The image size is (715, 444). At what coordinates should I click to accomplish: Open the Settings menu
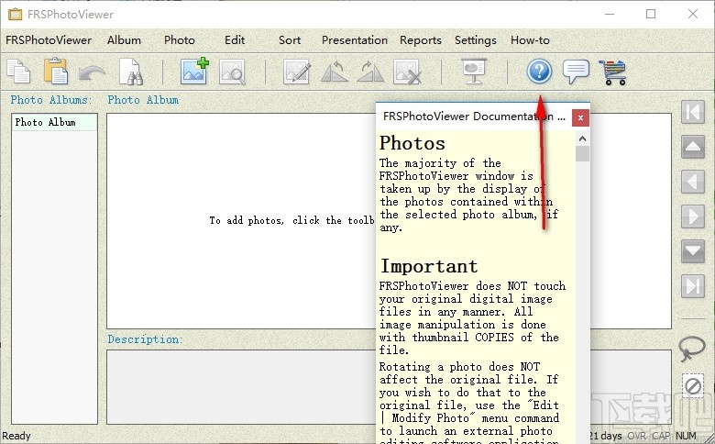coord(476,40)
